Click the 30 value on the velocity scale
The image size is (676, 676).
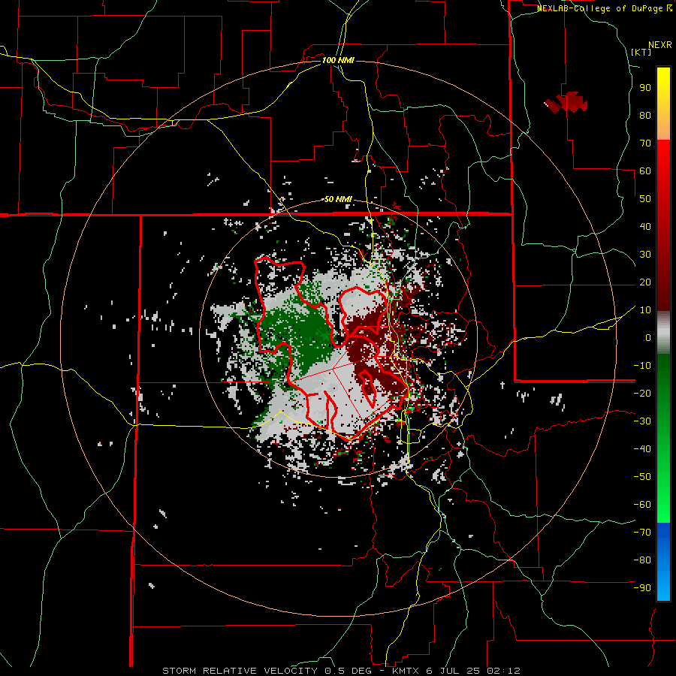[x=645, y=255]
